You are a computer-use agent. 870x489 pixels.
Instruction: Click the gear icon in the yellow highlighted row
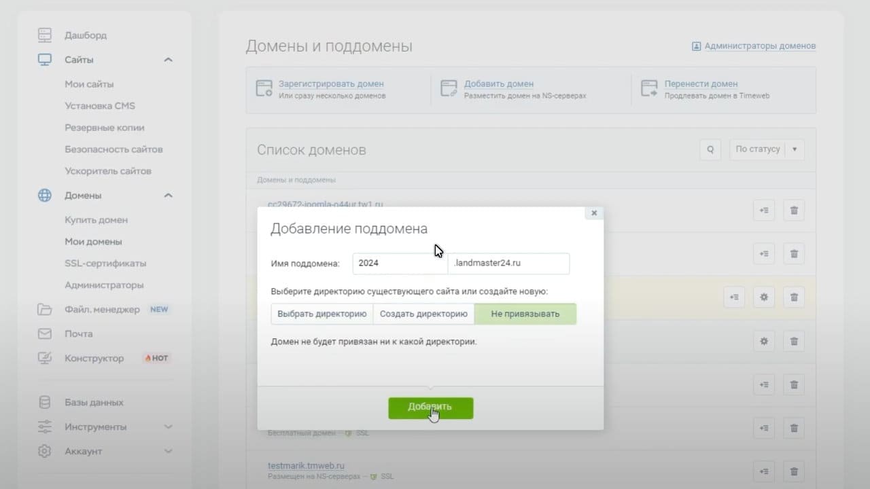pyautogui.click(x=764, y=297)
